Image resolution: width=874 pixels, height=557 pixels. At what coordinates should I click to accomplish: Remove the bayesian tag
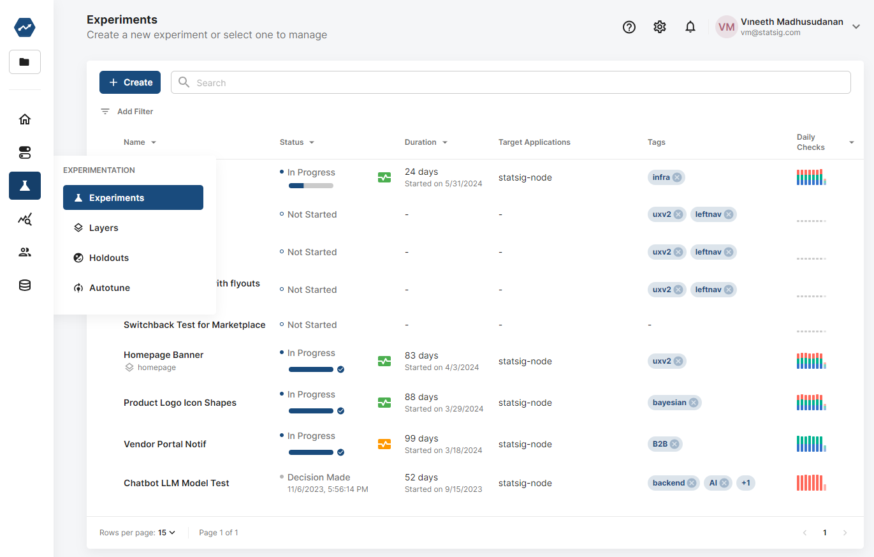(694, 403)
